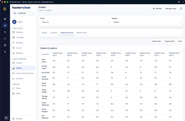Click the Subject at a glance heading
The width and height of the screenshot is (185, 121).
coord(49,48)
